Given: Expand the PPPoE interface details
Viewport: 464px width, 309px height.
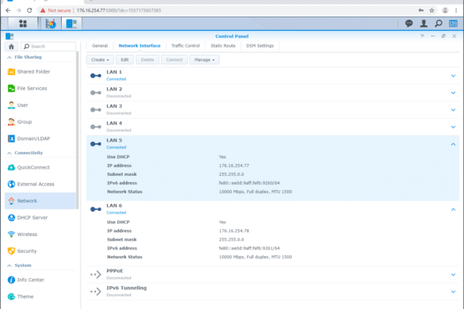Looking at the screenshot, I should pyautogui.click(x=453, y=275).
